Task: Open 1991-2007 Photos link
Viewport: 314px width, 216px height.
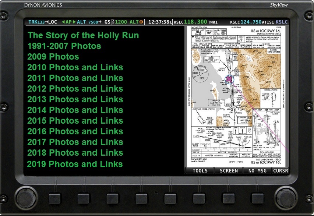Action: 64,46
